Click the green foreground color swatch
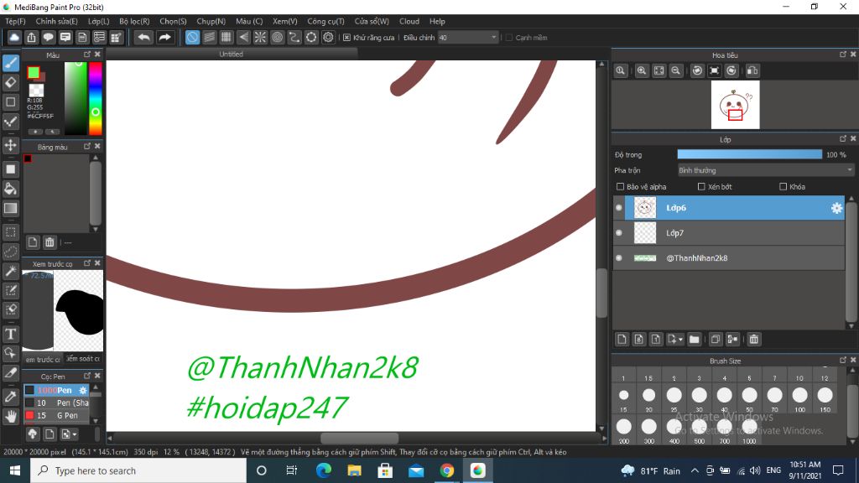The image size is (859, 483). [34, 72]
